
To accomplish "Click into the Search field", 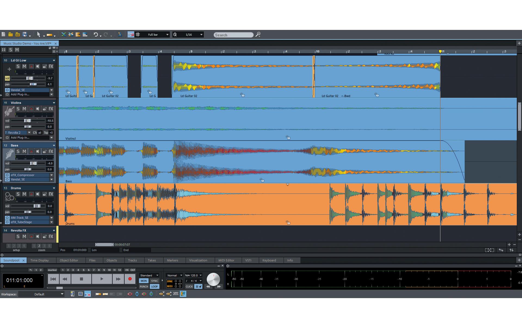I will pos(233,35).
